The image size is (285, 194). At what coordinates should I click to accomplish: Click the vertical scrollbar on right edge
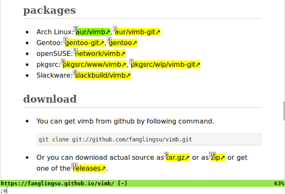click(283, 110)
